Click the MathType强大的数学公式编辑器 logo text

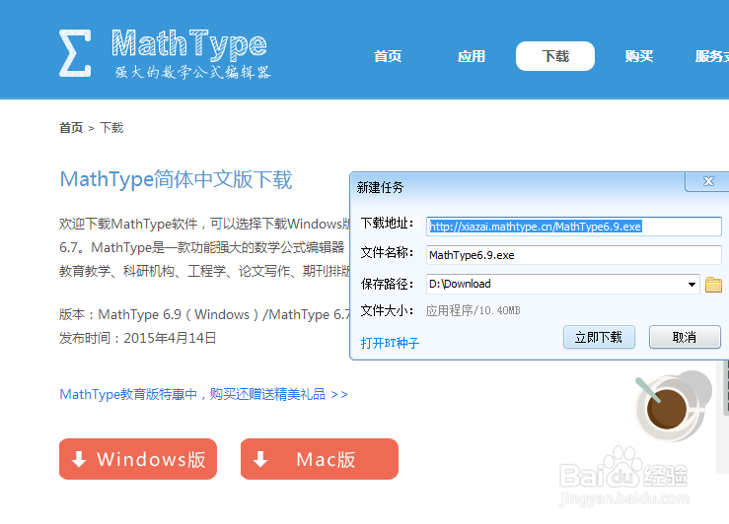(190, 54)
